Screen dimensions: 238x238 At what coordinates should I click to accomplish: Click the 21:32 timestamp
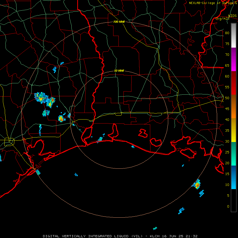191,236
